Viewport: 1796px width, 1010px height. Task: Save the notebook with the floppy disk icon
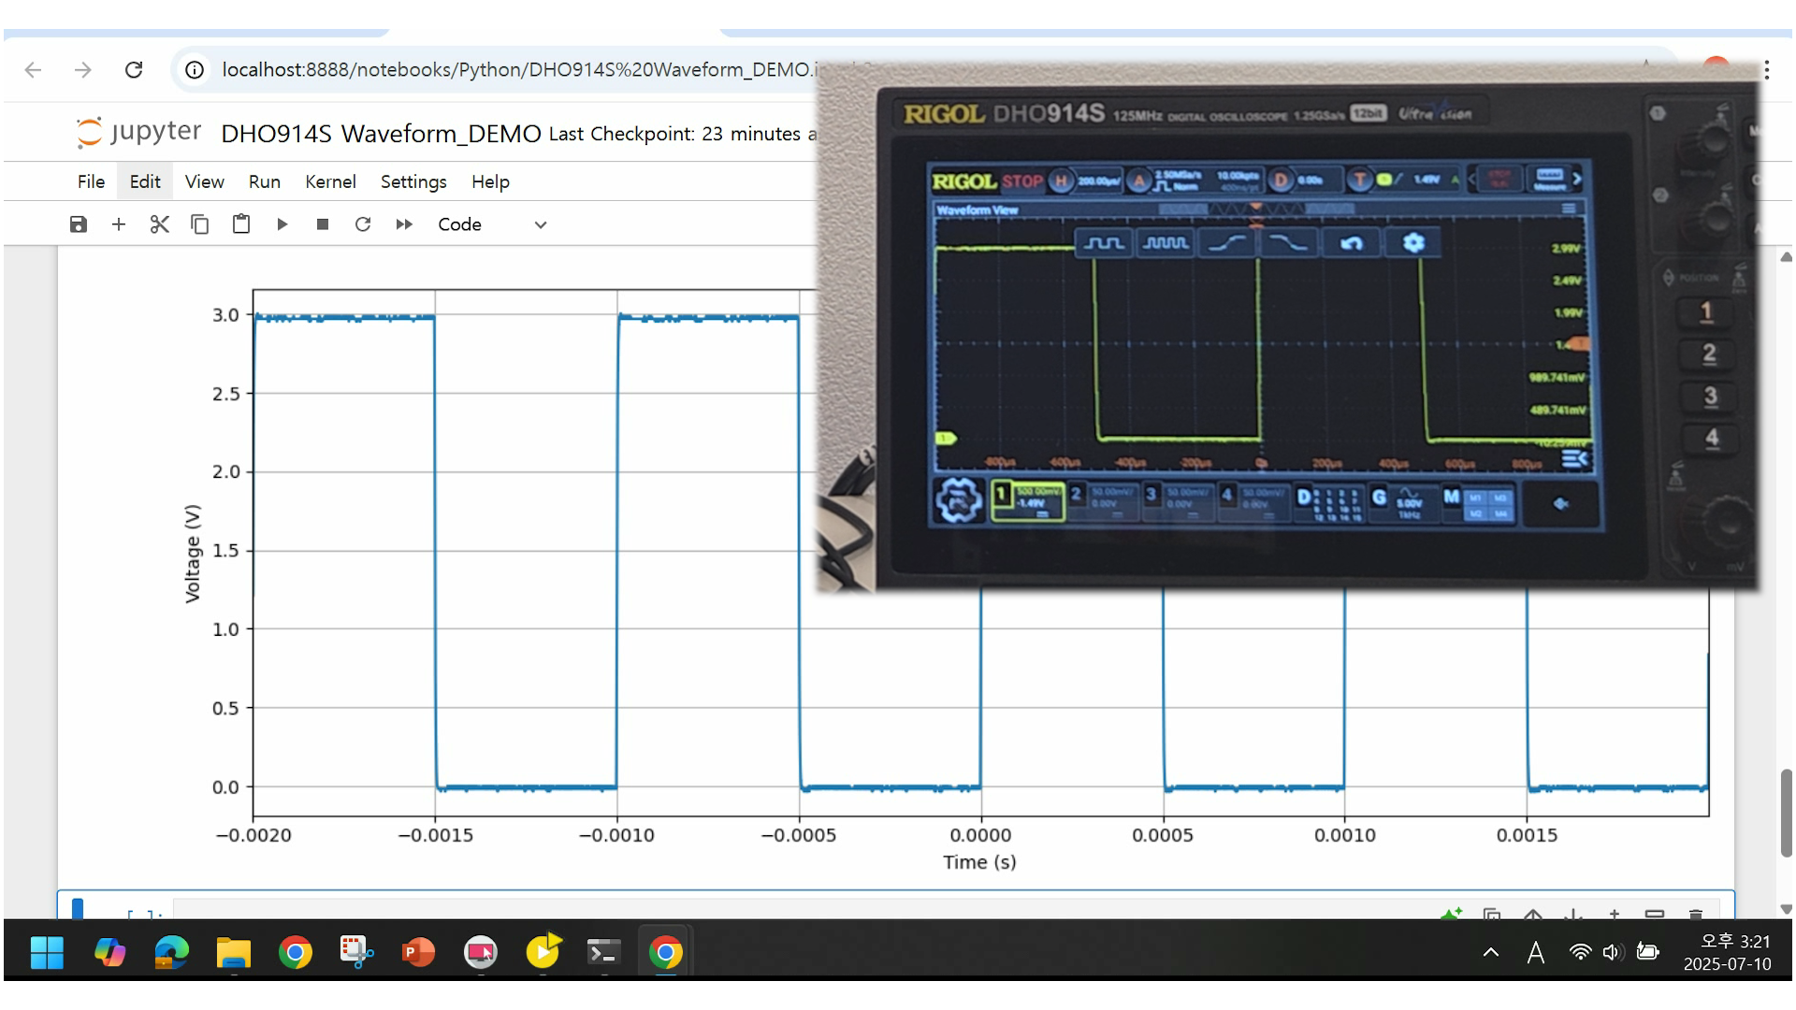click(79, 224)
